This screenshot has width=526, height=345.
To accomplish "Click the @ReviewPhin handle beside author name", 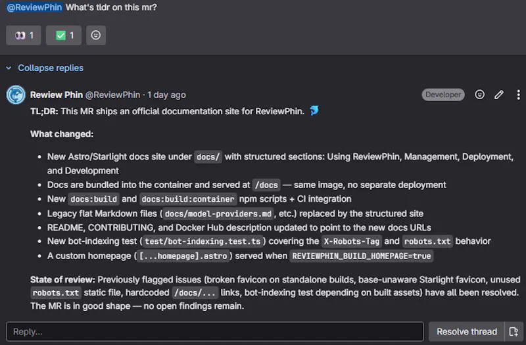I will coord(112,95).
